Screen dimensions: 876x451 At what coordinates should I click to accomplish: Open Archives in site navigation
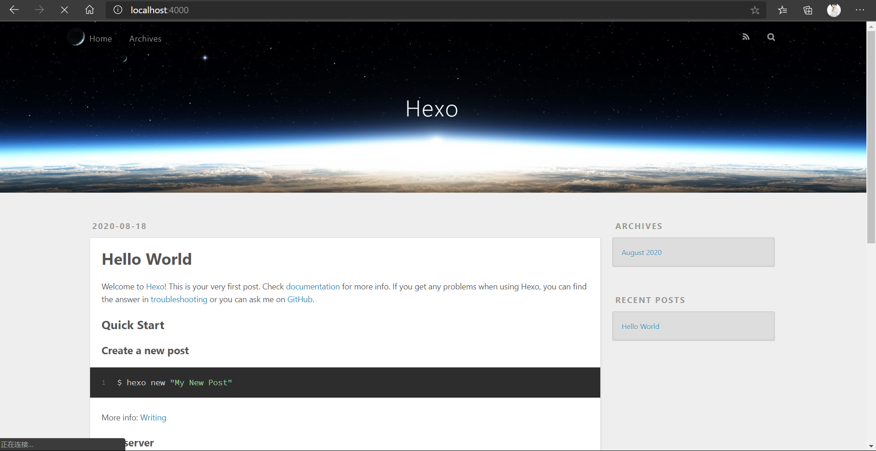145,39
